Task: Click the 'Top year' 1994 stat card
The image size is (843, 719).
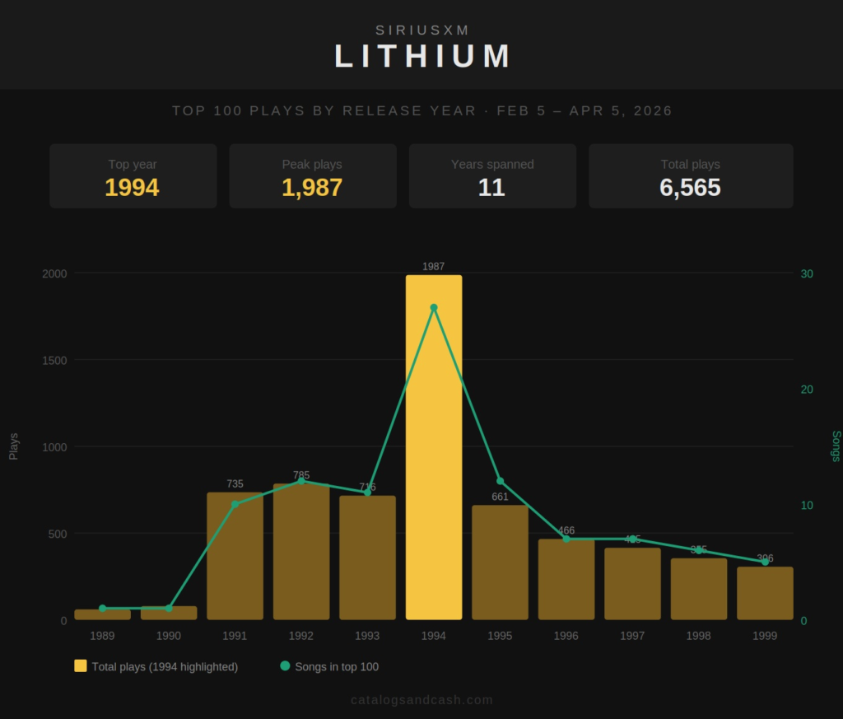Action: coord(133,176)
